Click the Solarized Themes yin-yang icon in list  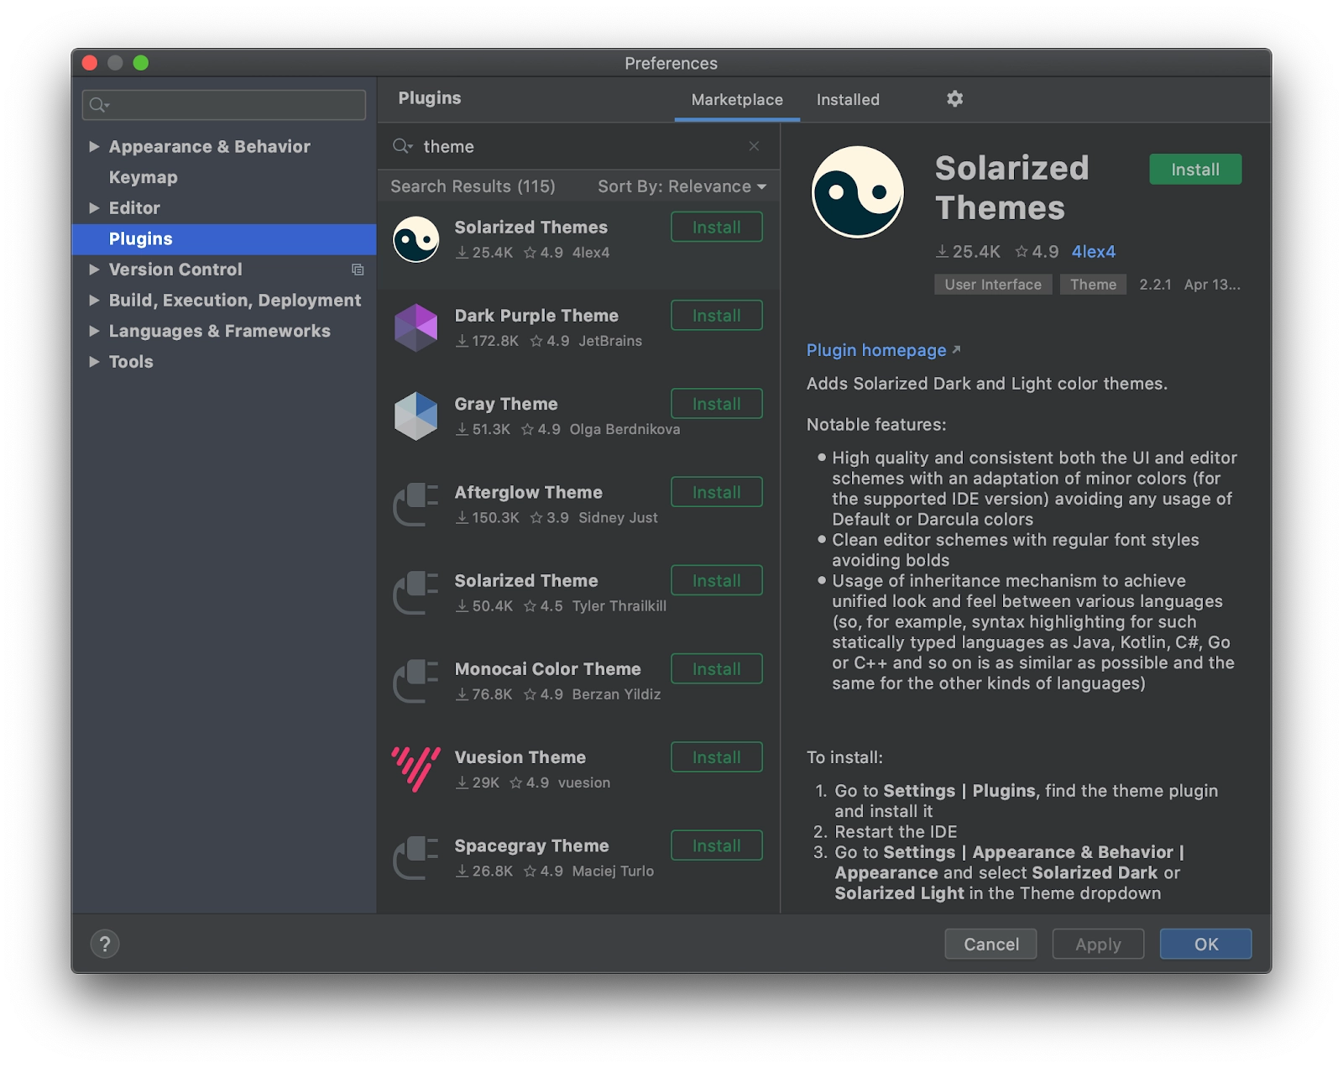point(416,239)
